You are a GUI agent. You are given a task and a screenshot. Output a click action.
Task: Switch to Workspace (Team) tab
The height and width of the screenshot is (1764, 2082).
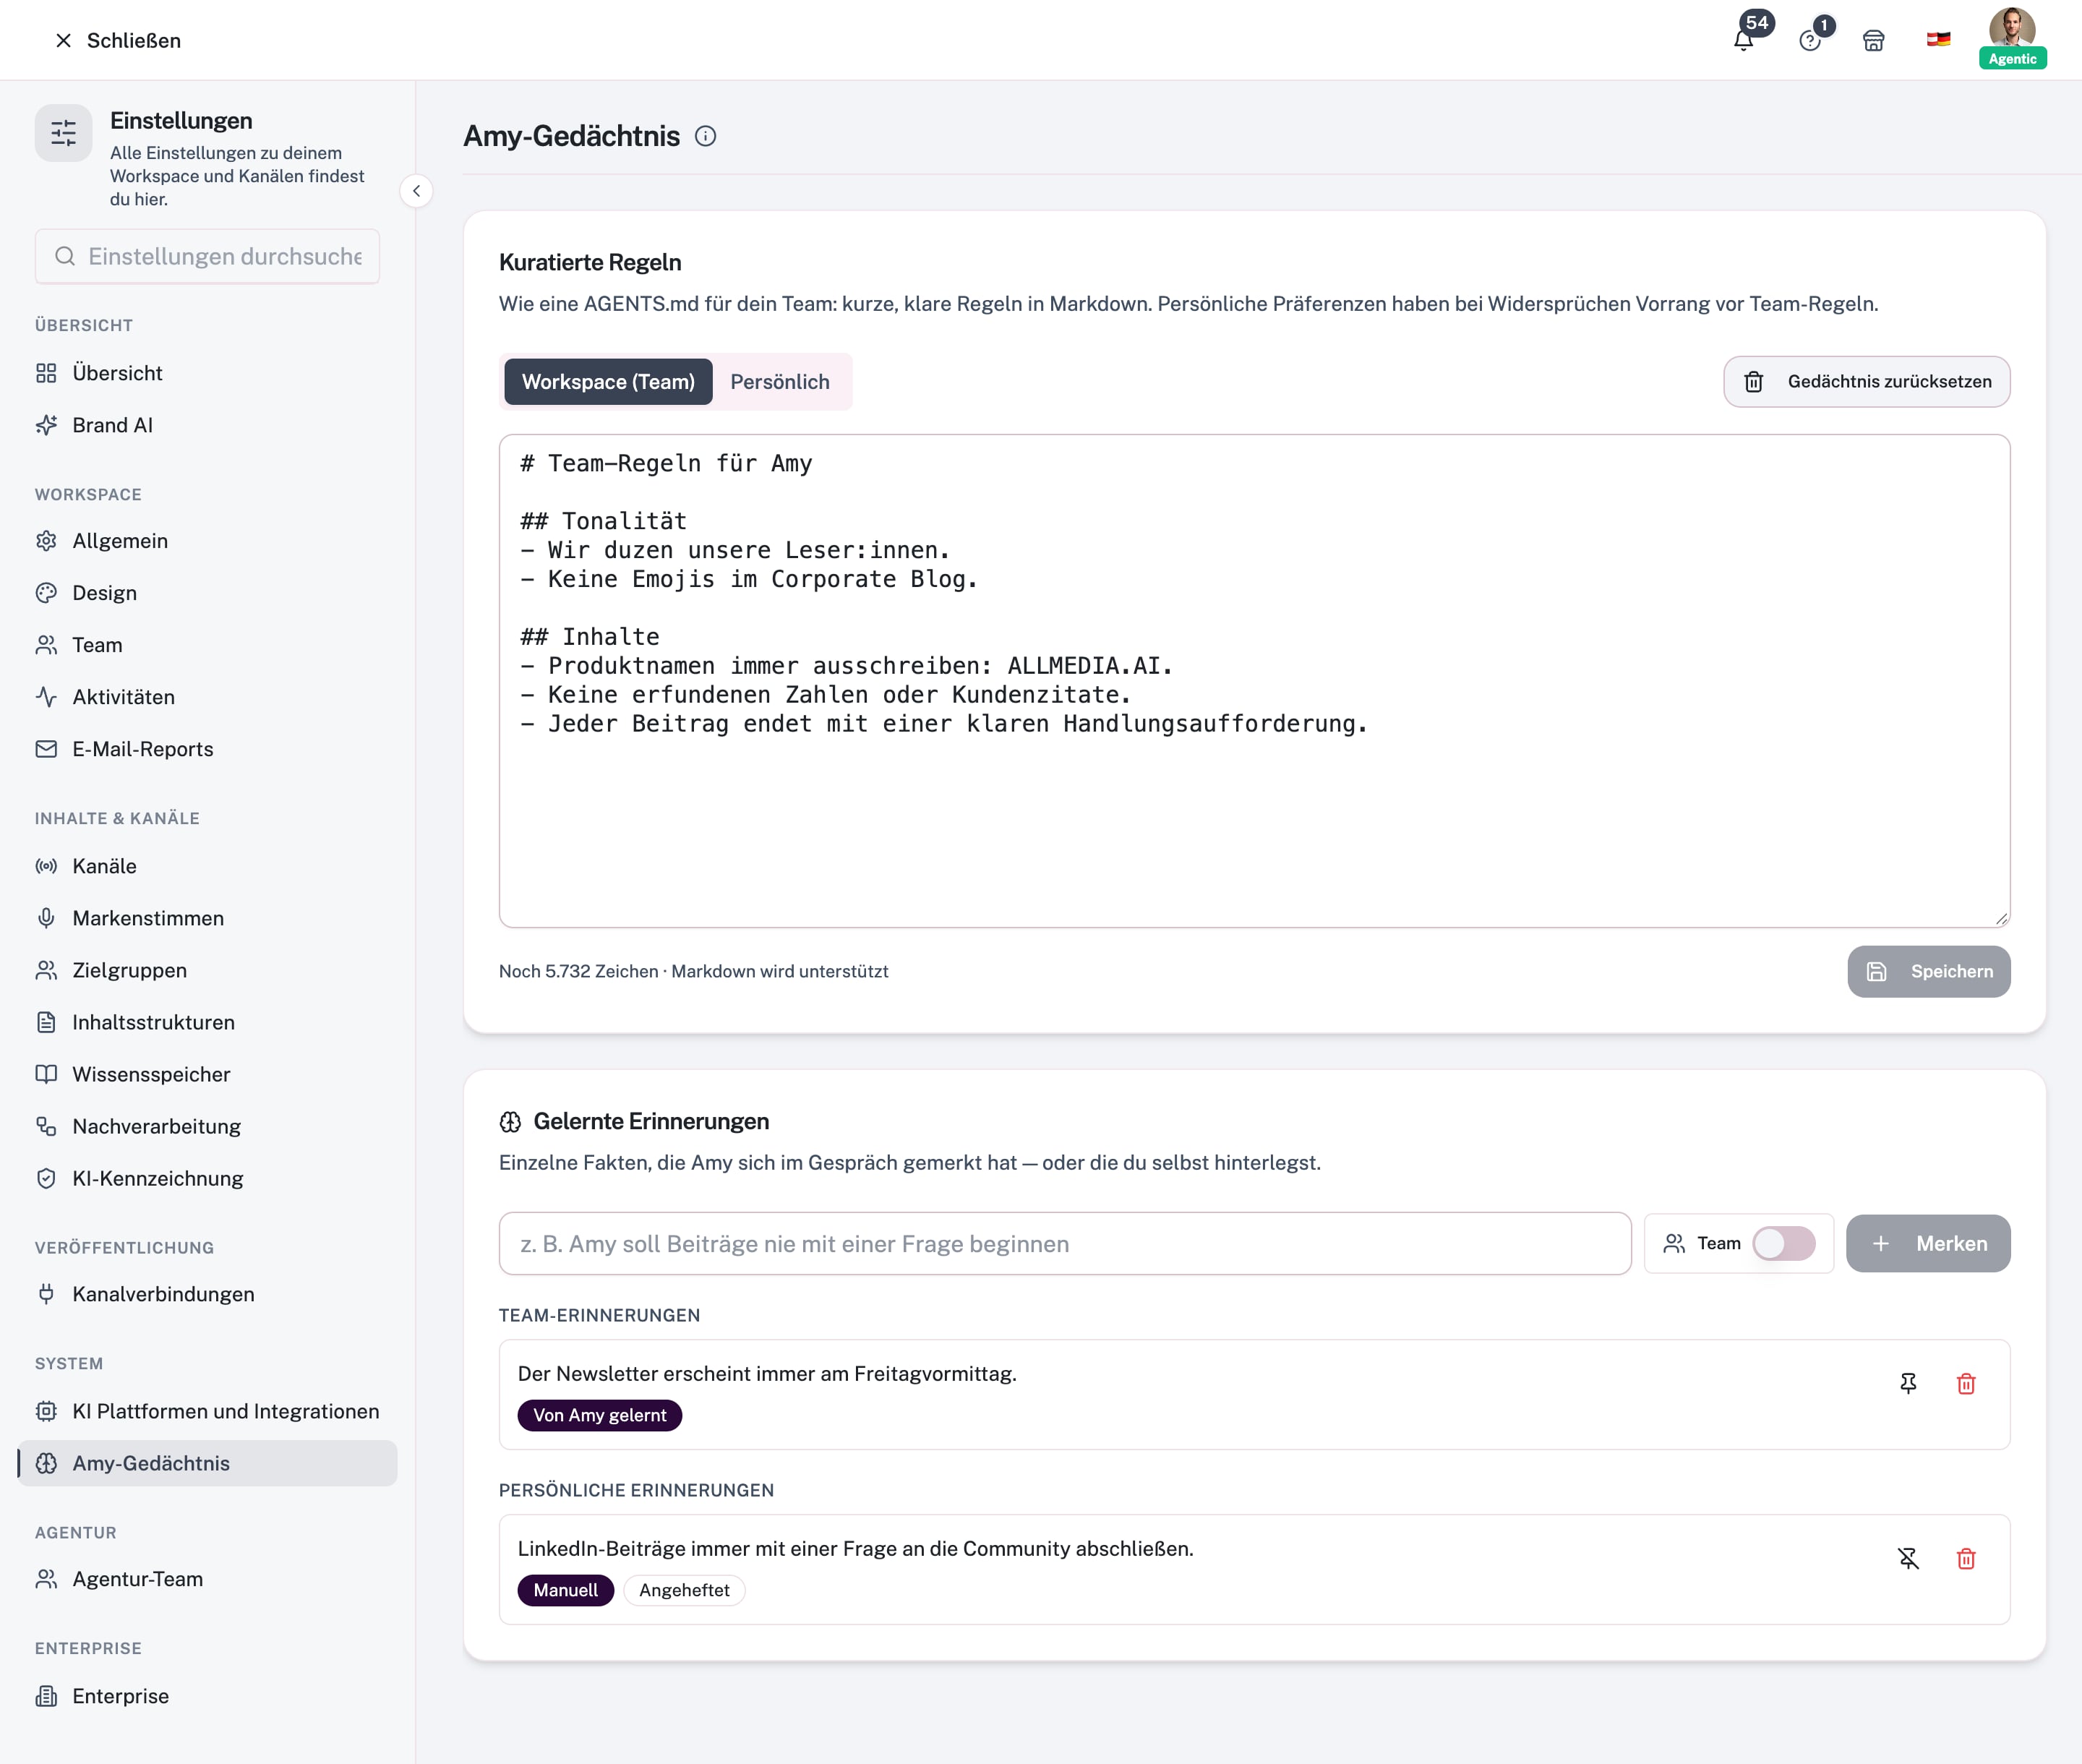click(608, 382)
